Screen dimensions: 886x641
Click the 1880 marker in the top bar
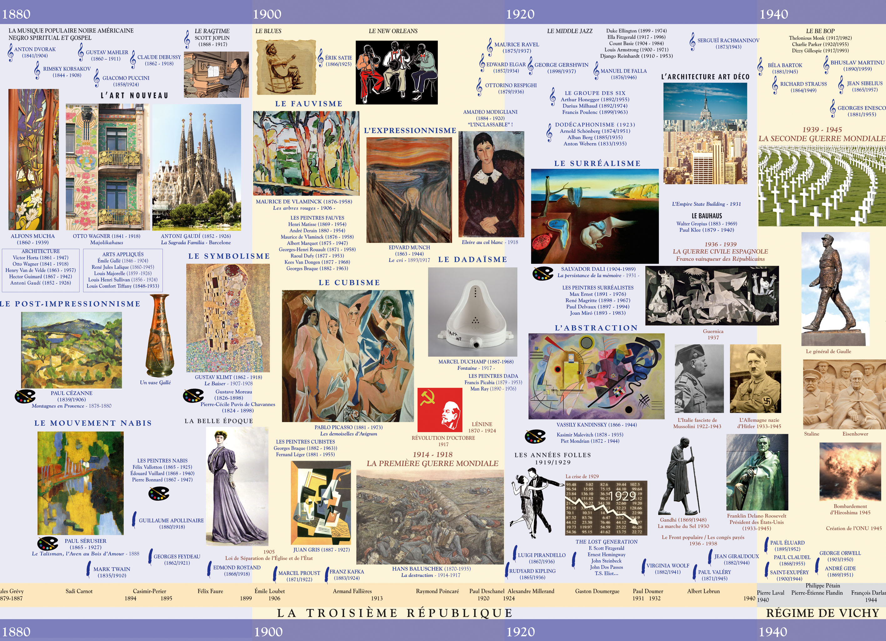click(x=16, y=14)
